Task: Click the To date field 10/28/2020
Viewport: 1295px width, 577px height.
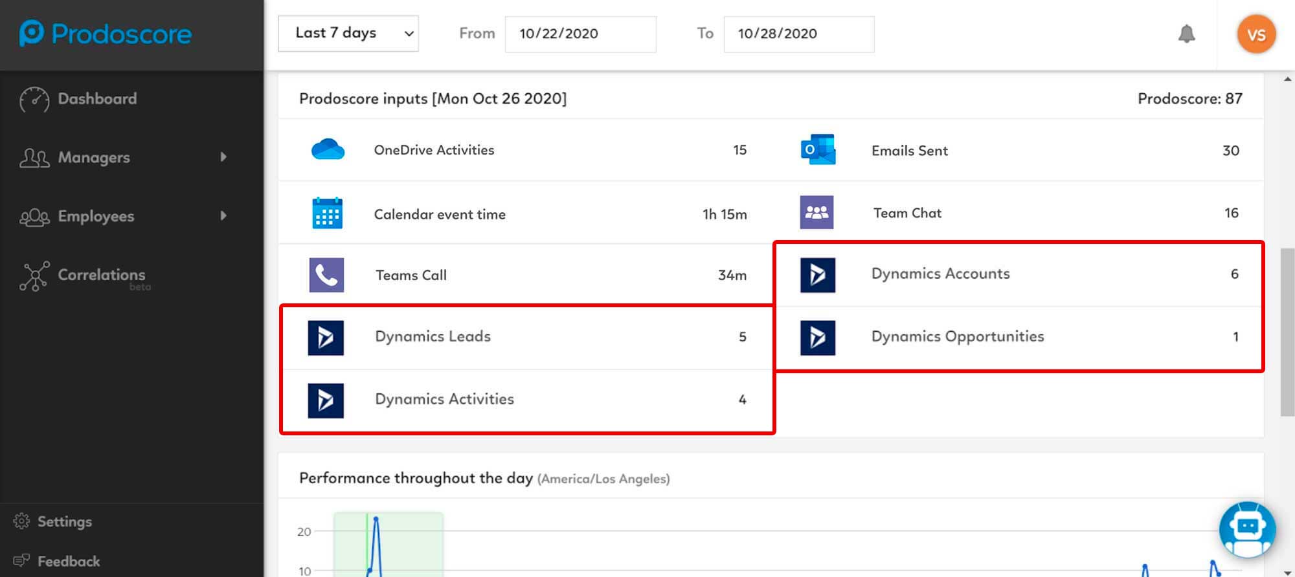Action: click(799, 34)
